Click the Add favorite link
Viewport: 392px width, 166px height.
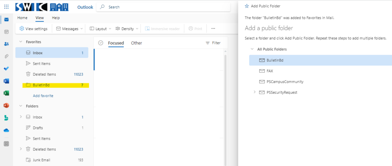pyautogui.click(x=43, y=96)
